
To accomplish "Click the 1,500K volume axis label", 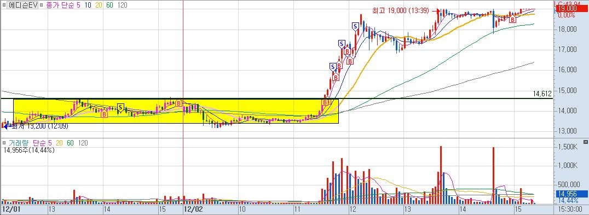I will point(567,147).
